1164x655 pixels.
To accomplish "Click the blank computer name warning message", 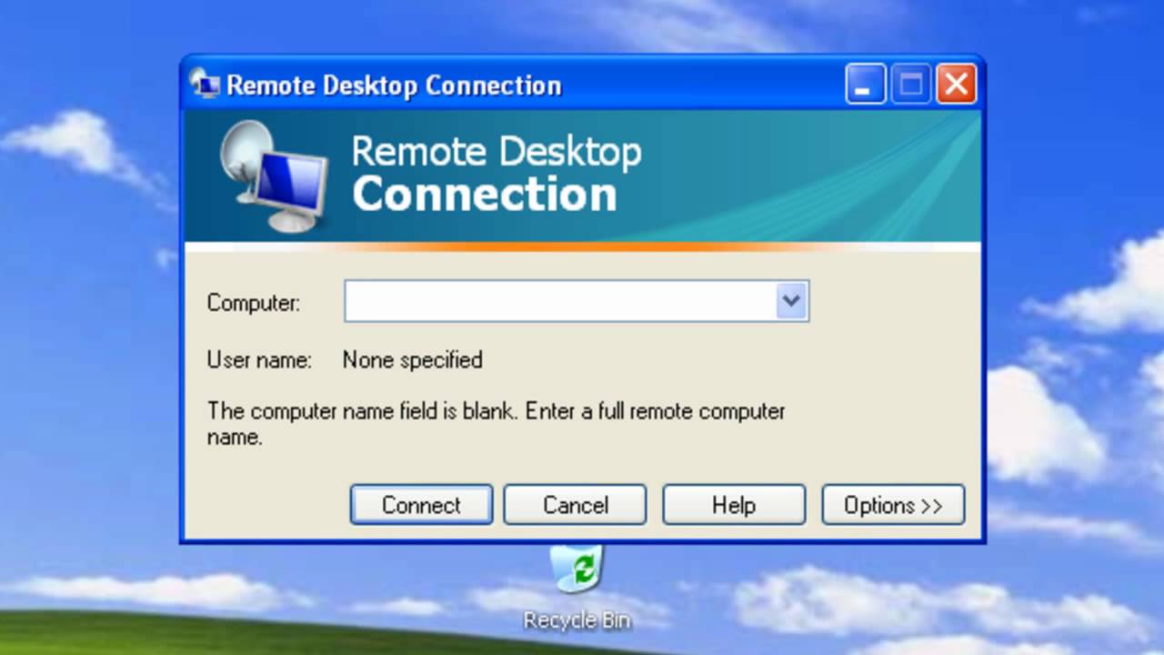I will (x=496, y=423).
